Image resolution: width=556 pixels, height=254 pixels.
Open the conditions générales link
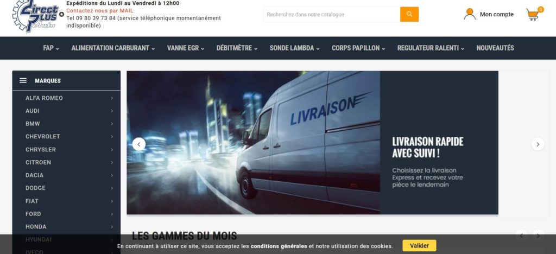point(279,246)
